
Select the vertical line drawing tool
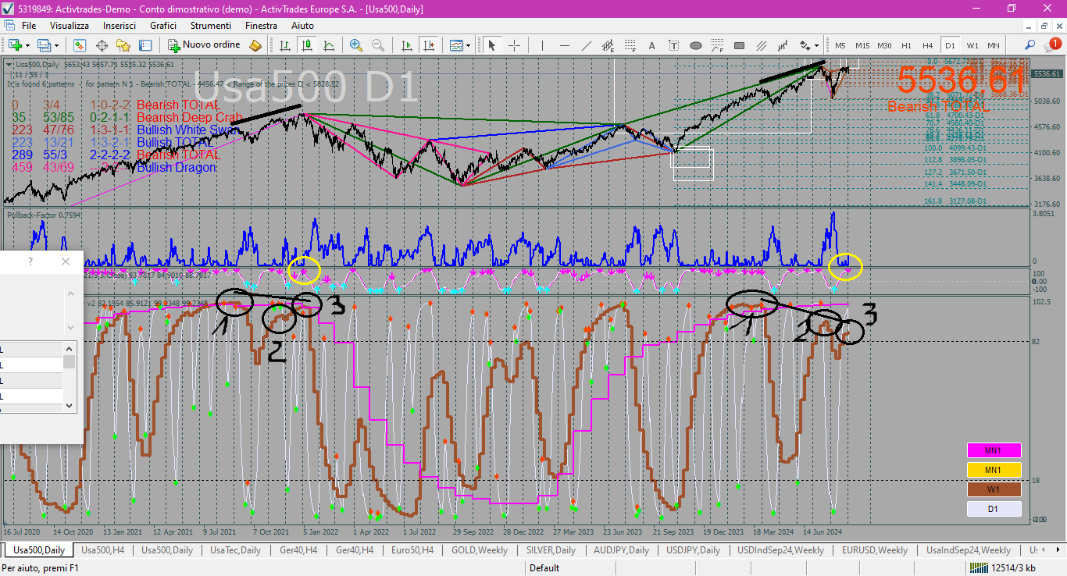(543, 45)
